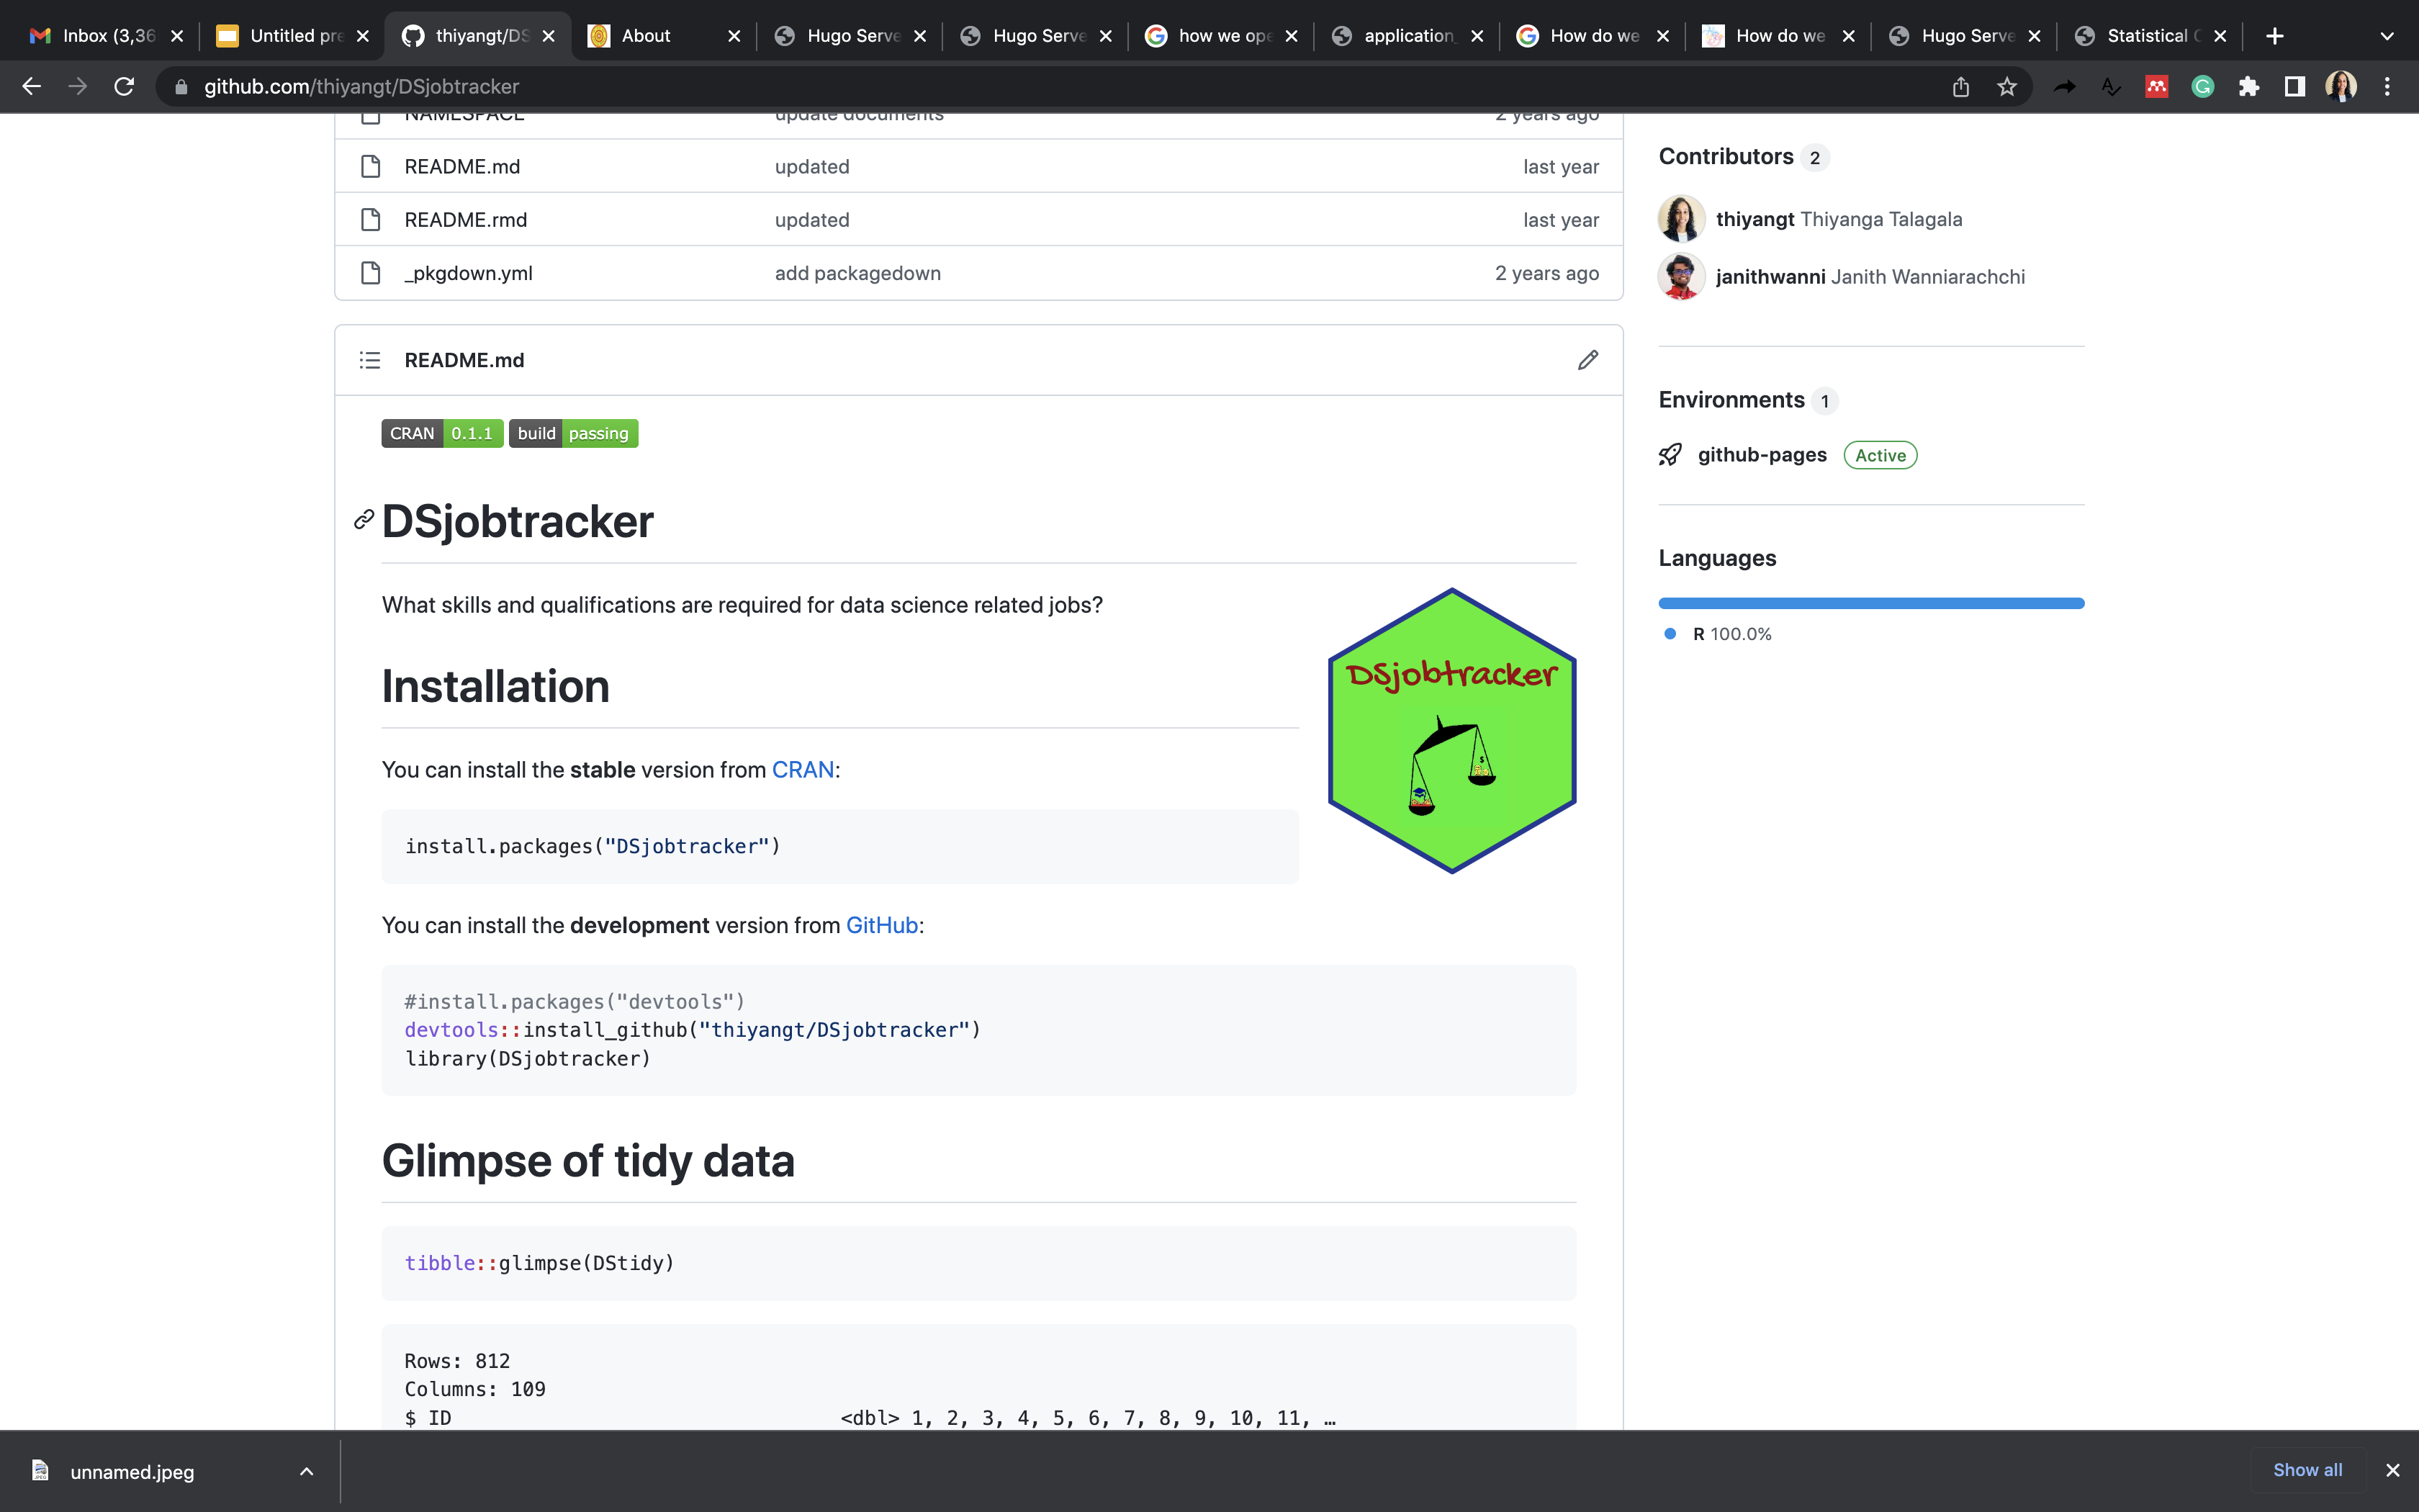Click the Active environment status badge
Image resolution: width=2419 pixels, height=1512 pixels.
click(1880, 455)
